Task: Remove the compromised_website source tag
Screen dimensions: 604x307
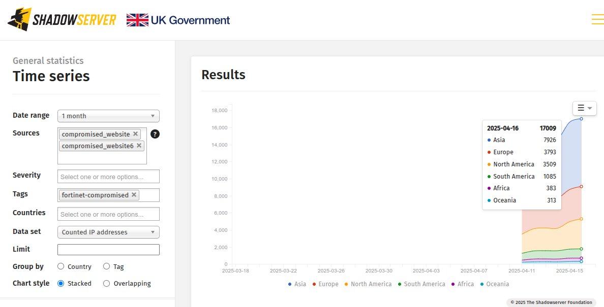Action: click(x=136, y=134)
